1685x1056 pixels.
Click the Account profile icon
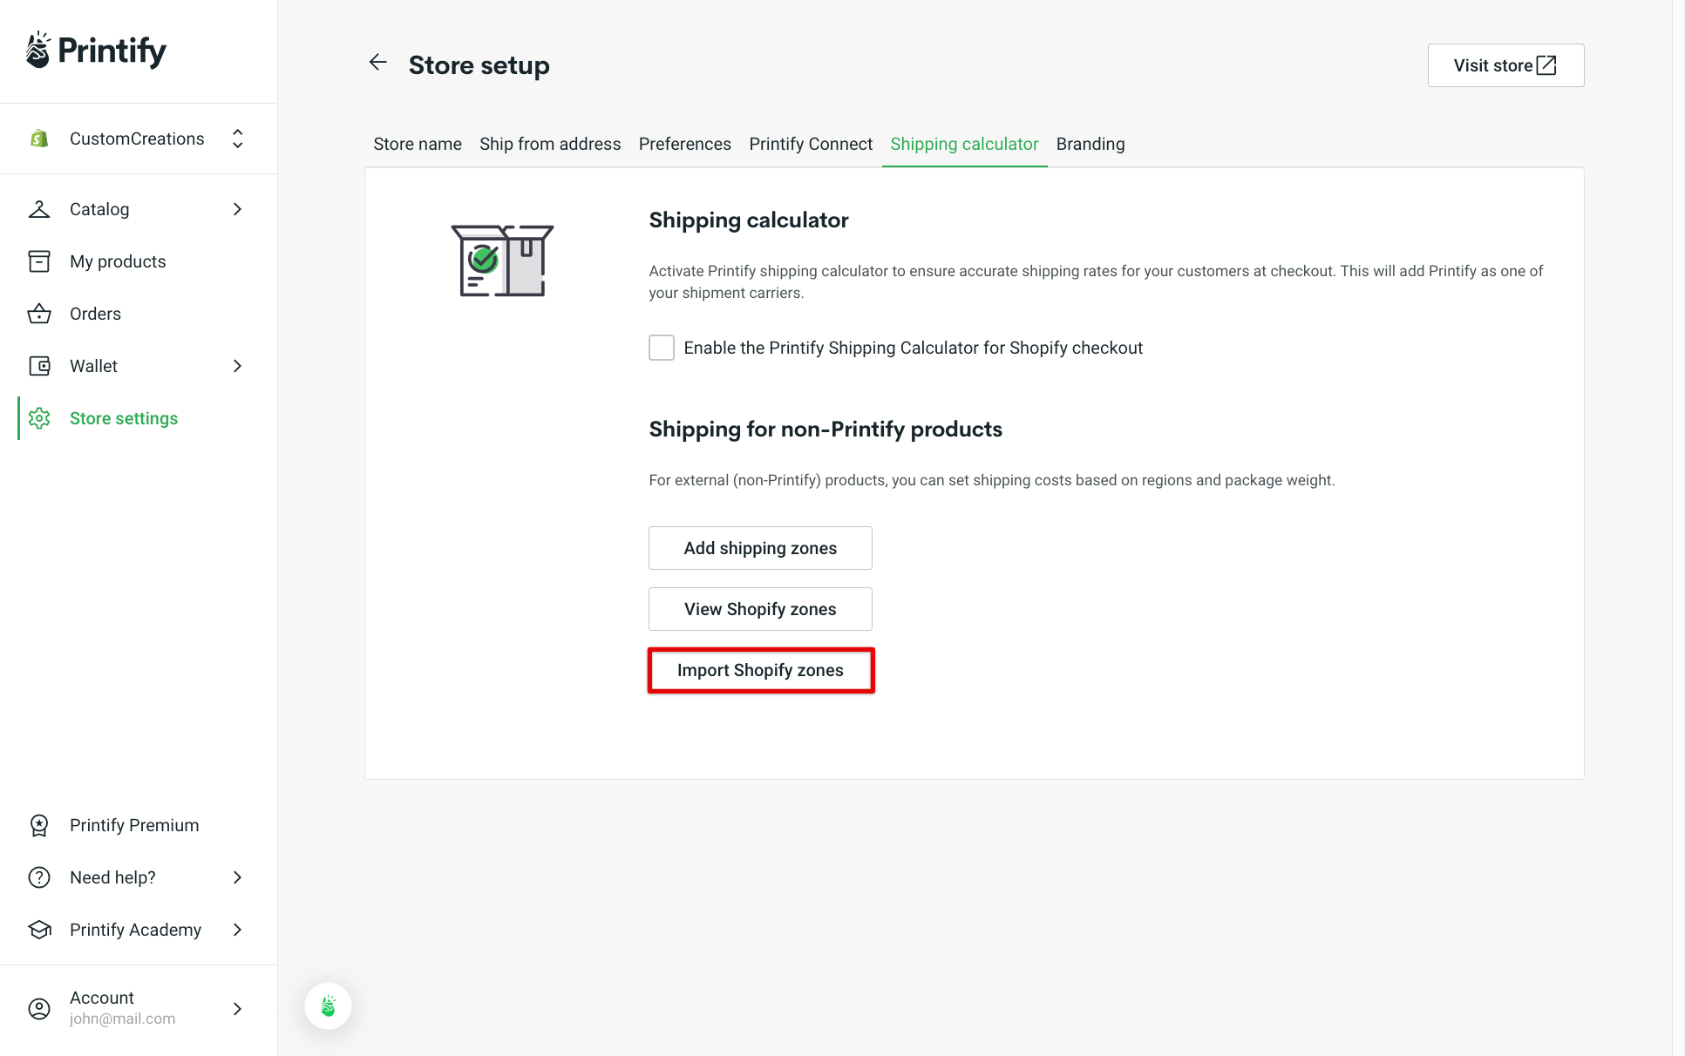point(39,1009)
